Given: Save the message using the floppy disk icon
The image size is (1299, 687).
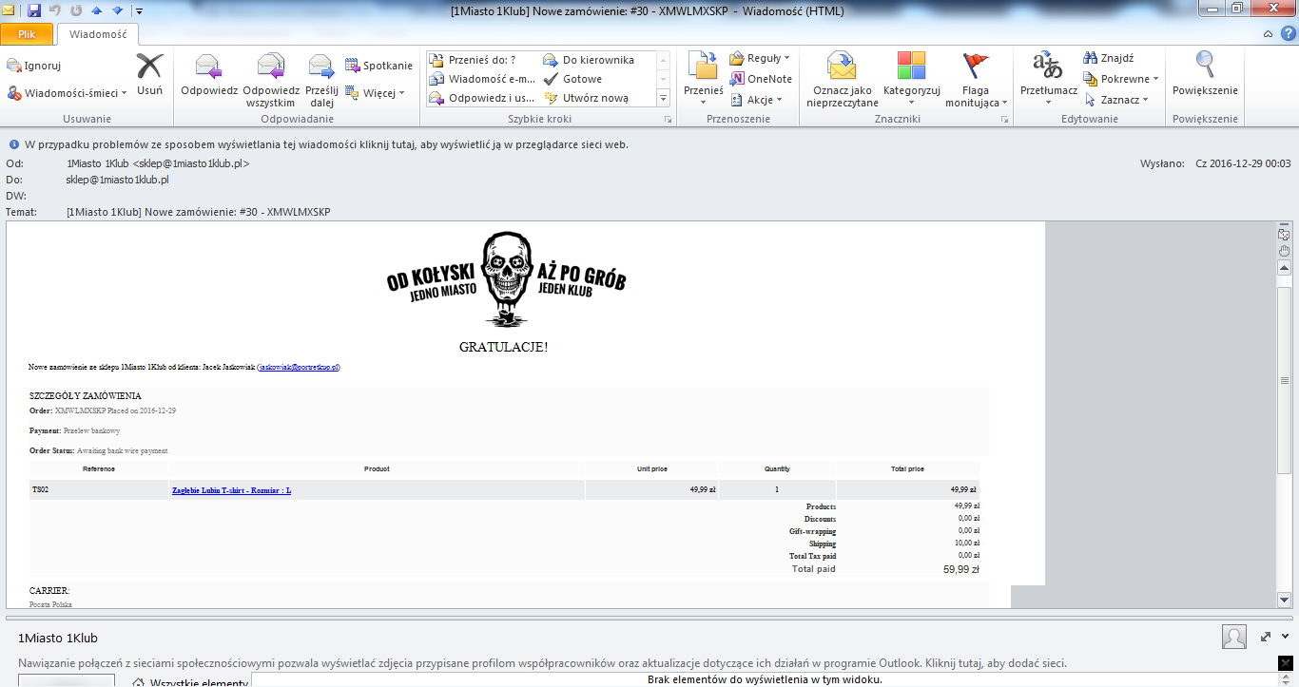Looking at the screenshot, I should point(34,10).
